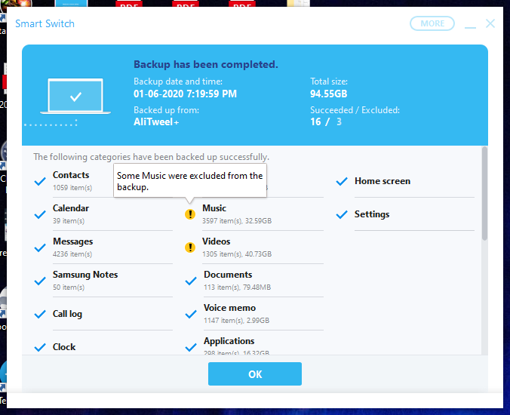This screenshot has height=415, width=510.
Task: Select the Samsung Notes category label
Action: [x=85, y=274]
